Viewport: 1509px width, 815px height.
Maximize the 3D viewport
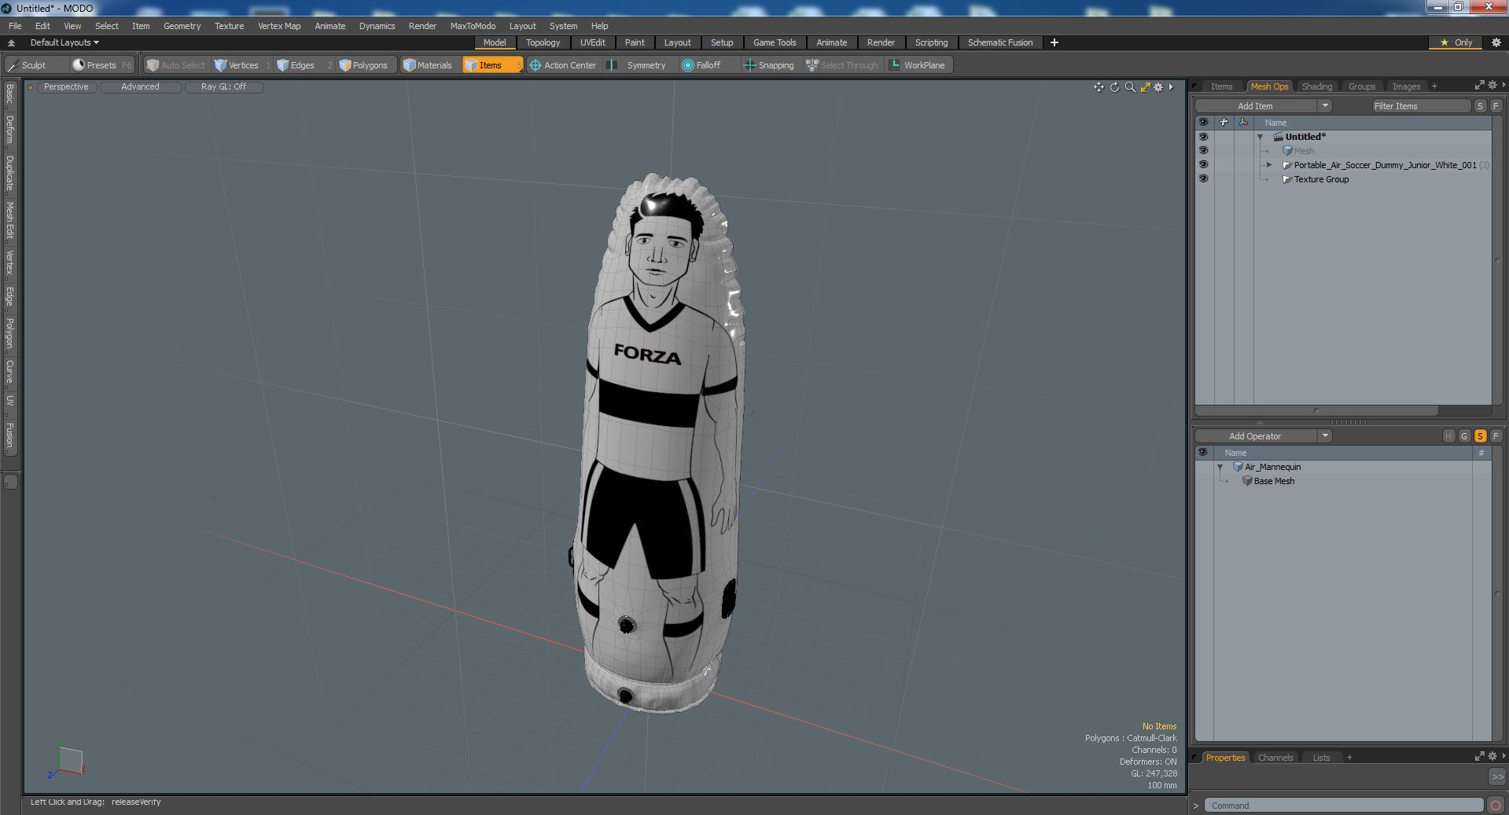[x=1145, y=87]
